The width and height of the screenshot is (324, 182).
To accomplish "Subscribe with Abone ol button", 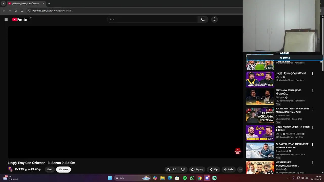I will coord(64,169).
